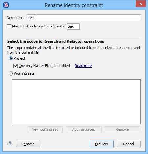Click the Rename Identity constraint title bar

pyautogui.click(x=74, y=5)
